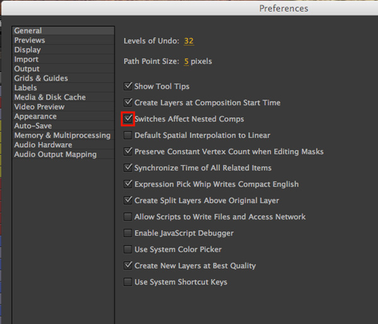
Task: Click the Path Point Size value 5
Action: (x=186, y=61)
